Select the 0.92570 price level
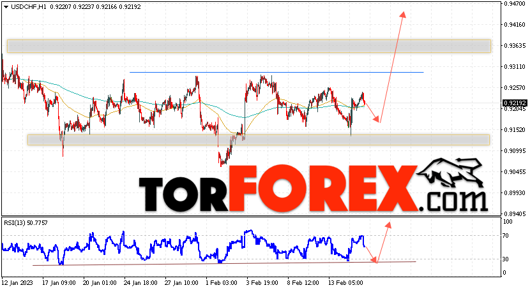The height and width of the screenshot is (290, 530). [x=515, y=88]
